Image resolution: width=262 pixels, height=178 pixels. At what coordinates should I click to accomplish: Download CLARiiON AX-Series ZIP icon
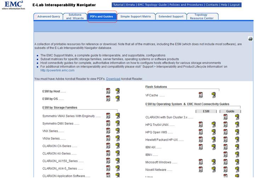[118, 153]
